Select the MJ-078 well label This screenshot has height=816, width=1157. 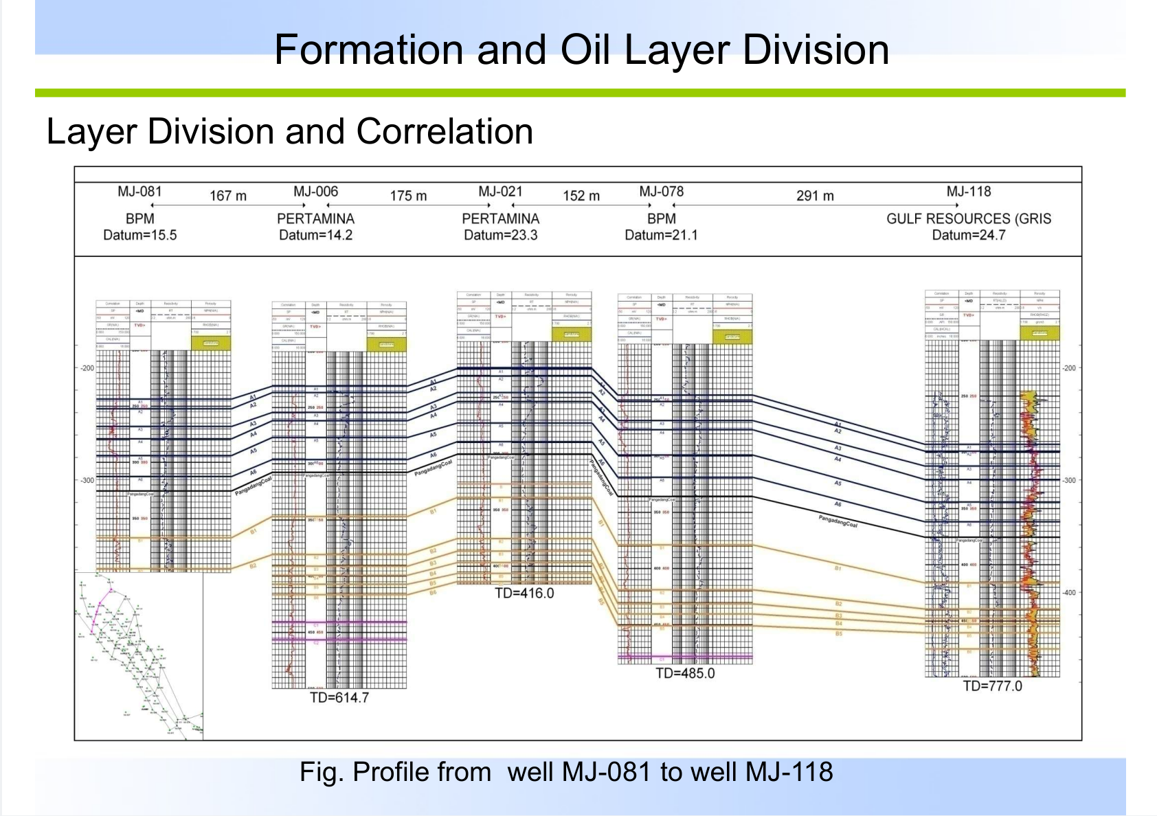coord(661,192)
